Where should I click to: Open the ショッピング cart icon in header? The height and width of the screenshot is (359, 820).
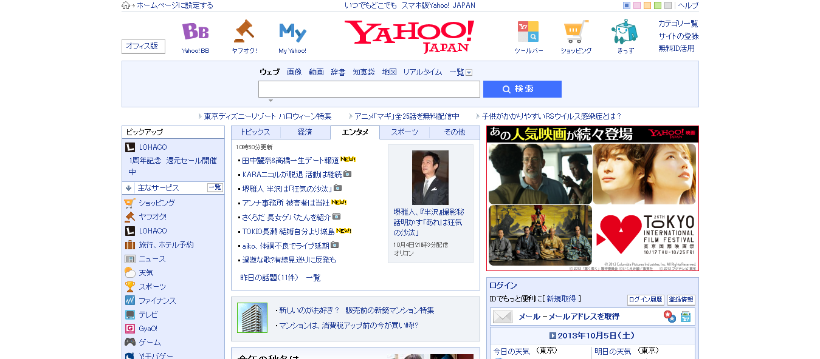coord(576,32)
